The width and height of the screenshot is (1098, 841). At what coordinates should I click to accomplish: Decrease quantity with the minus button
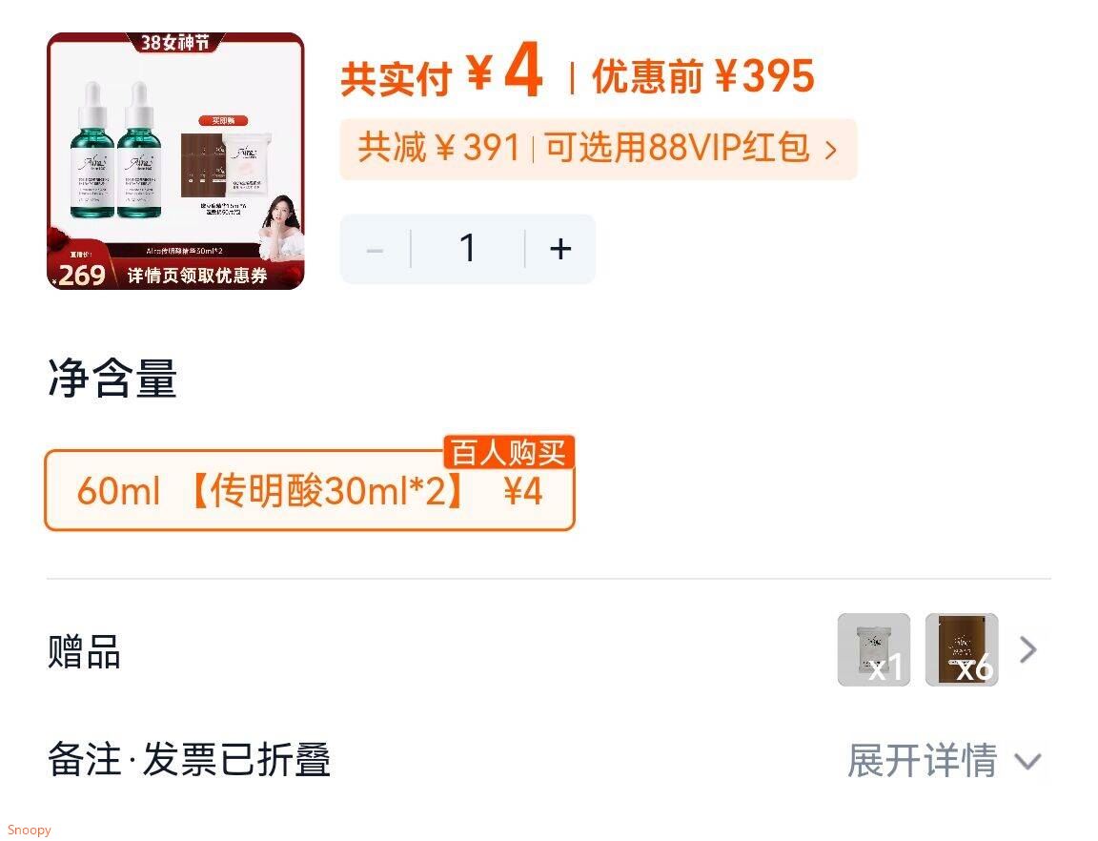point(376,249)
